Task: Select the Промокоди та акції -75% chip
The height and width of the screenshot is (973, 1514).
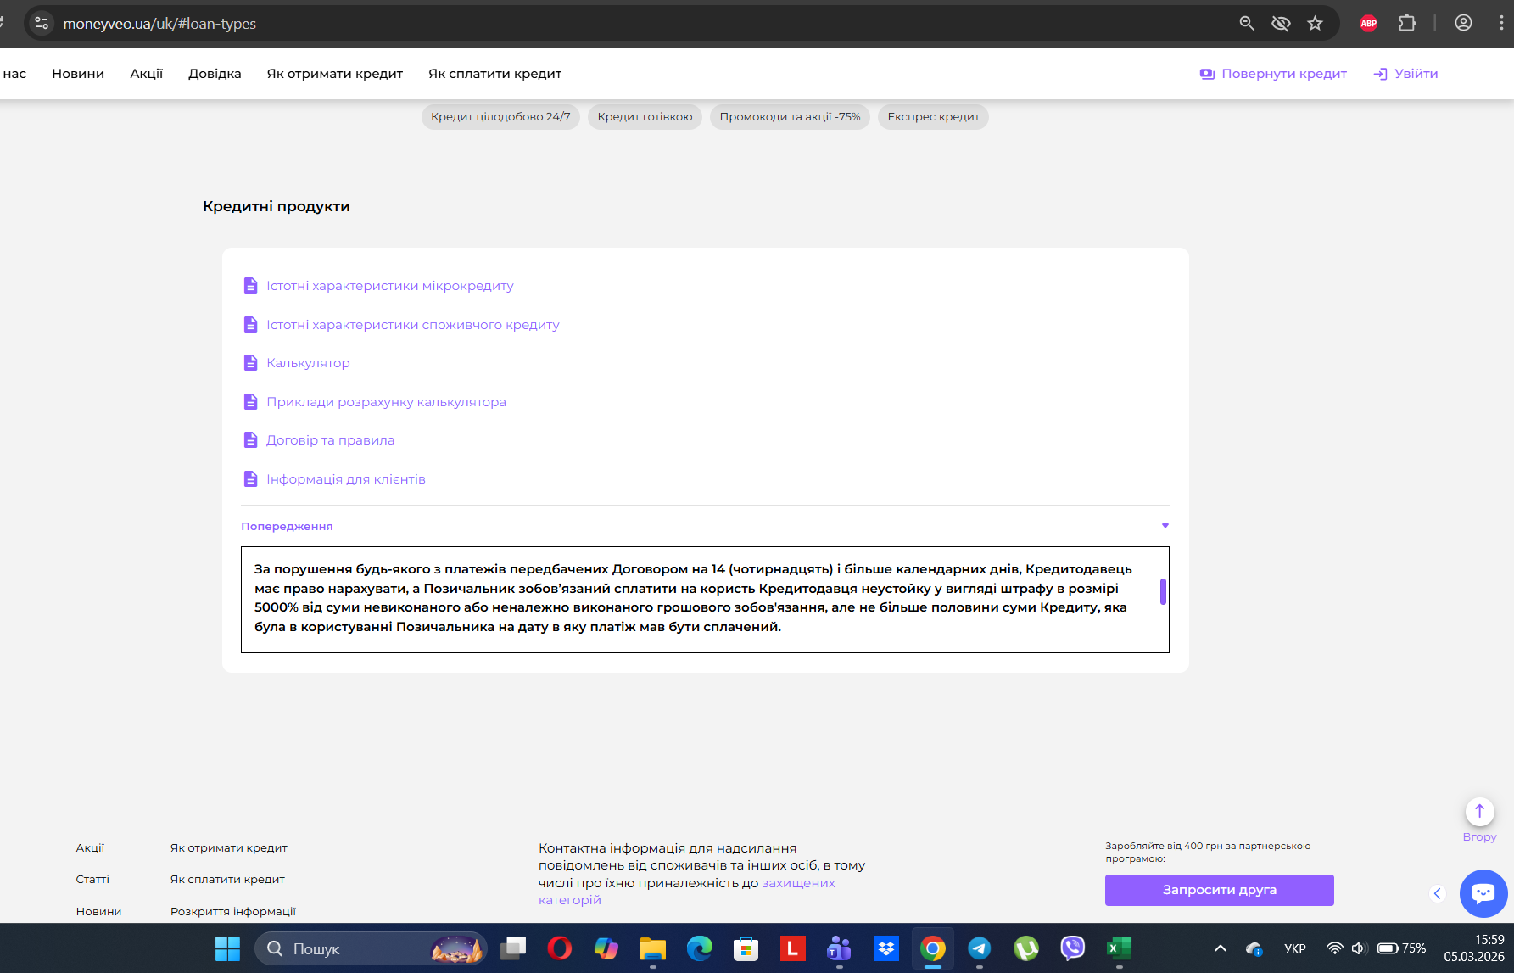Action: pyautogui.click(x=790, y=117)
